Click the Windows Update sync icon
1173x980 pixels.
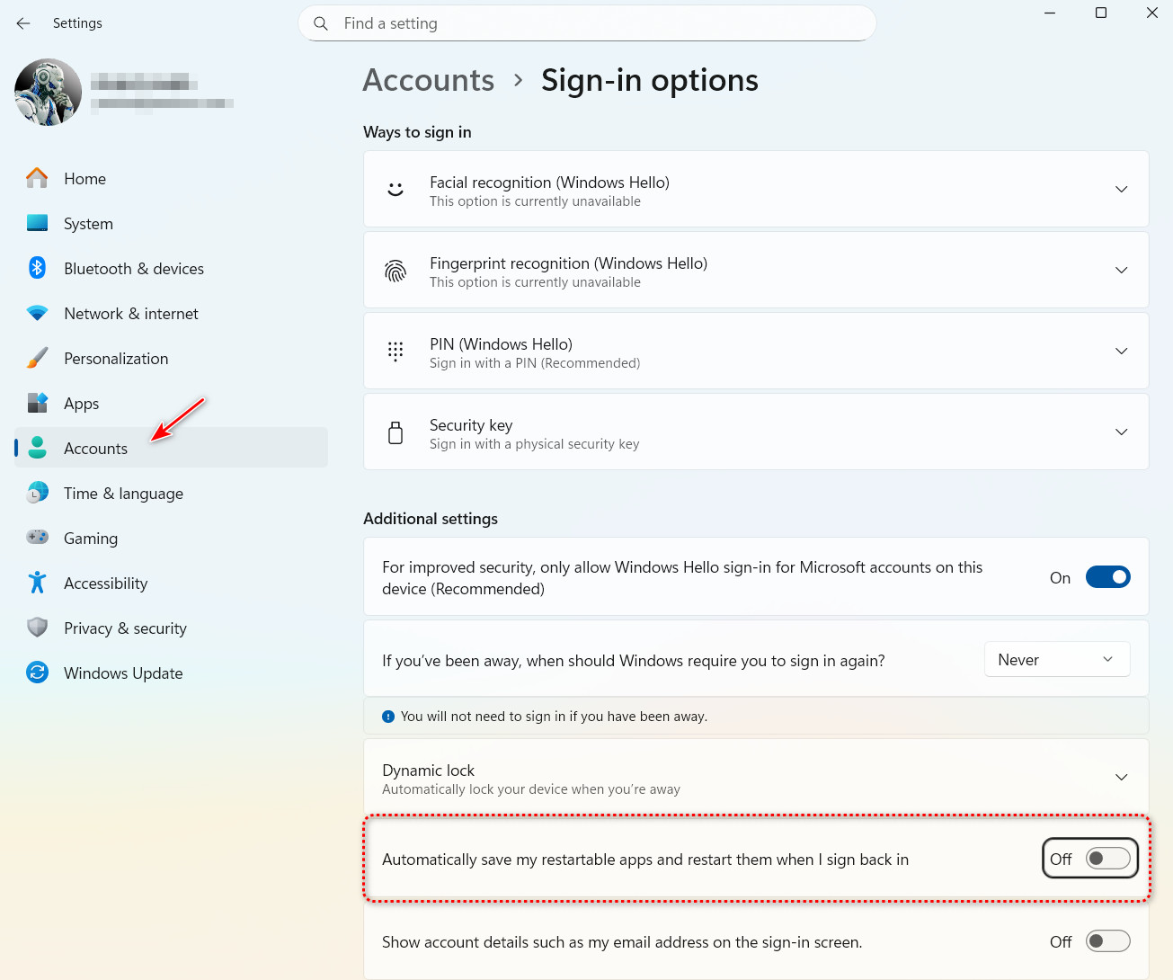37,673
